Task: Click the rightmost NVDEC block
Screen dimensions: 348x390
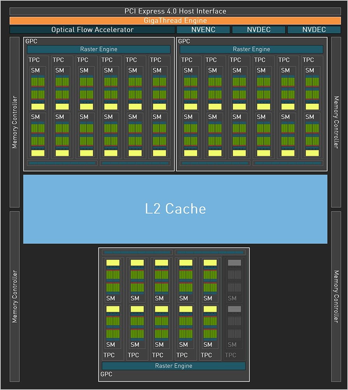Action: tap(314, 30)
